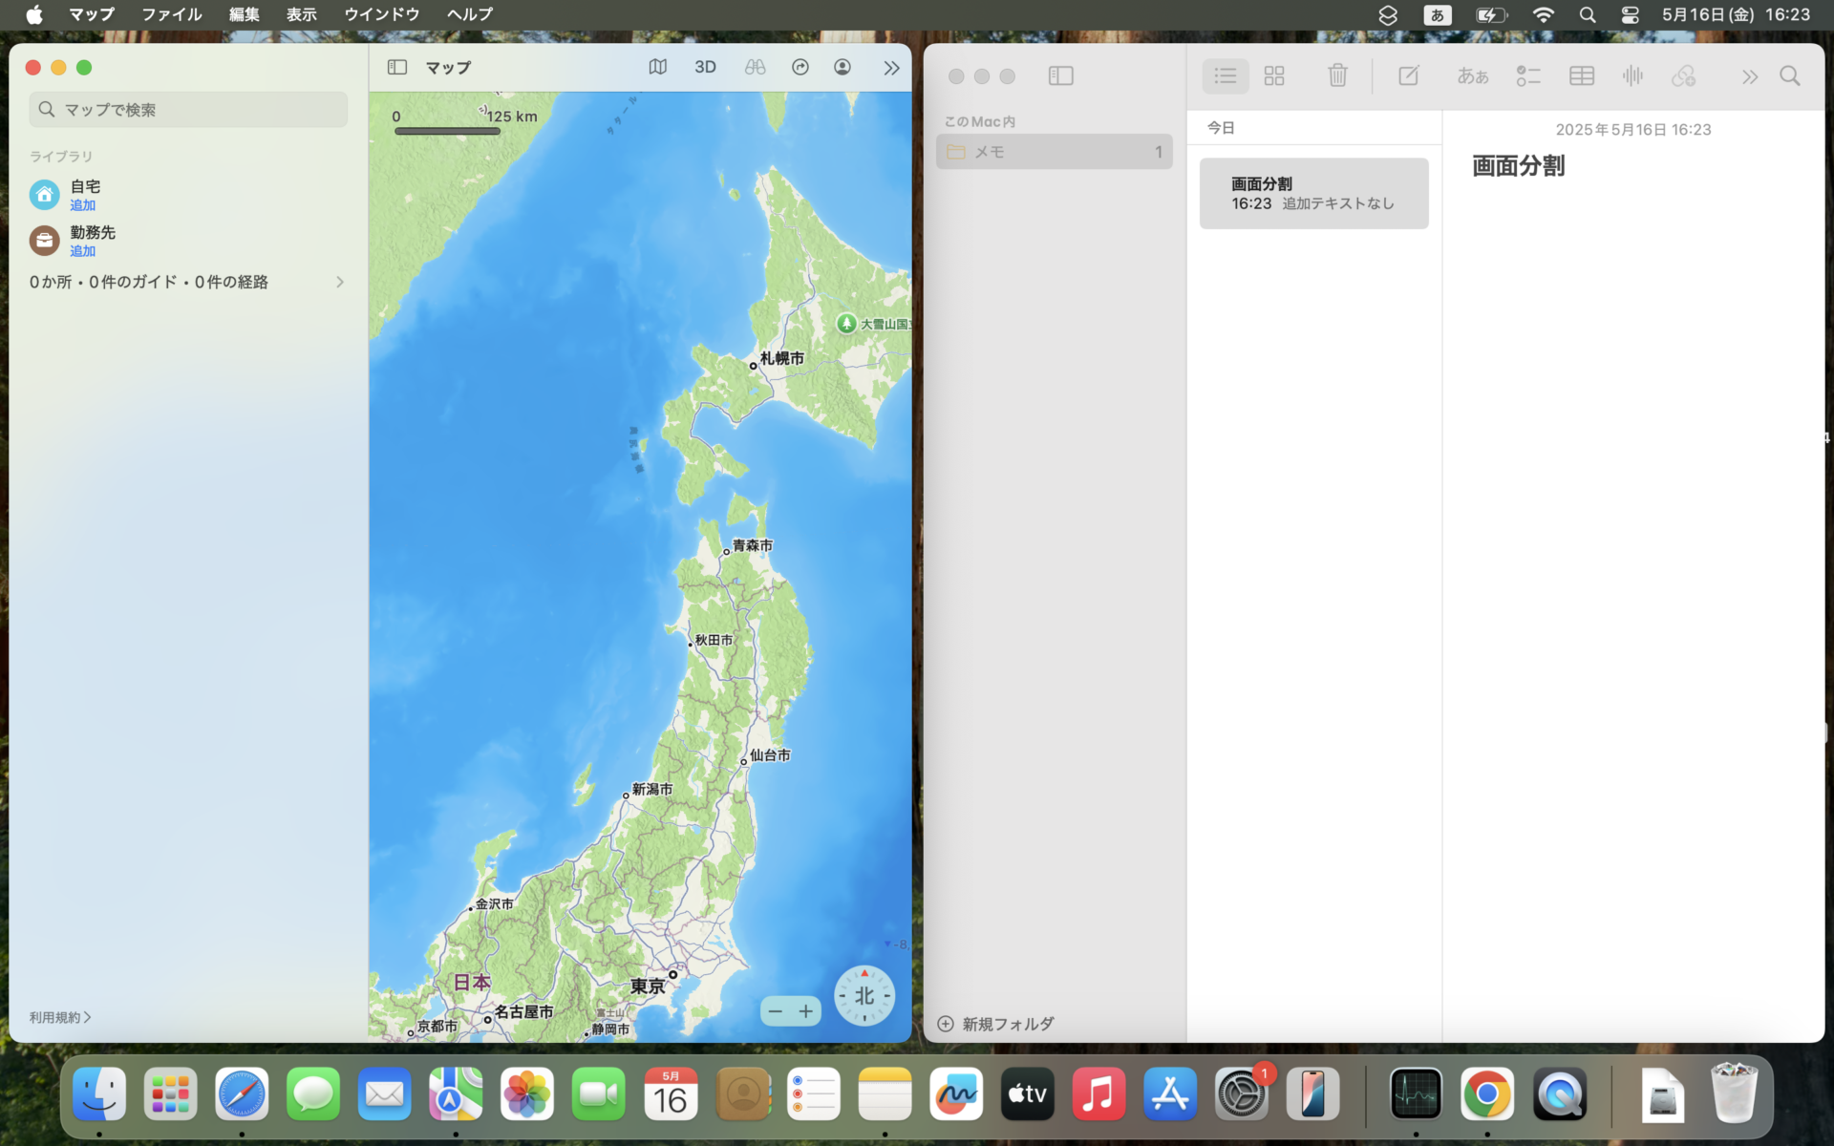The image size is (1834, 1146).
Task: Delete the note with trash icon
Action: pyautogui.click(x=1337, y=75)
